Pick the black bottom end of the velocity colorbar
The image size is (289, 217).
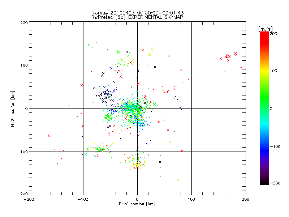(x=264, y=182)
